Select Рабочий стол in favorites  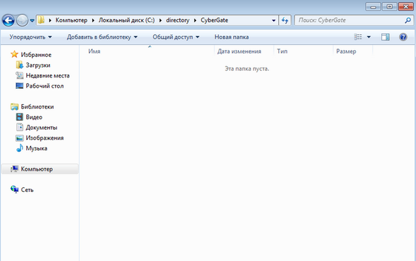click(x=44, y=86)
